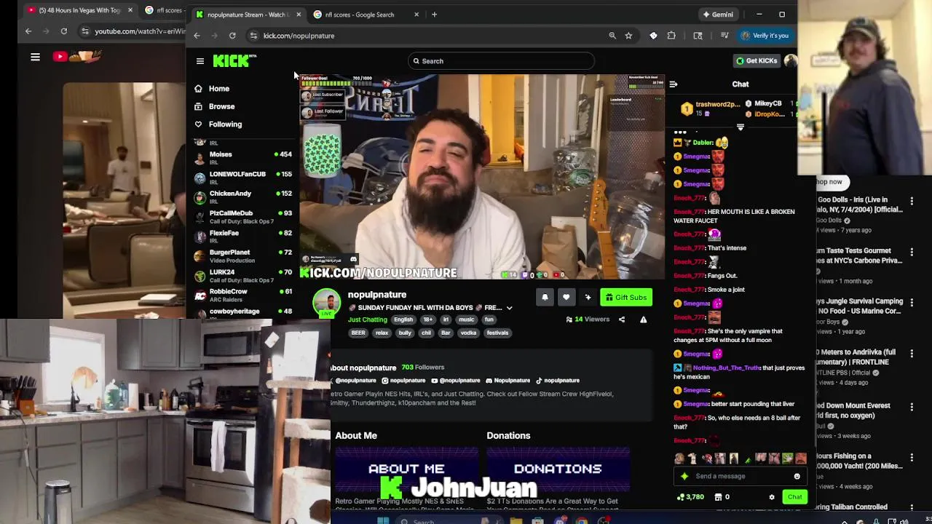Click the Browse icon in Kick sidebar
The width and height of the screenshot is (932, 524).
(x=198, y=106)
